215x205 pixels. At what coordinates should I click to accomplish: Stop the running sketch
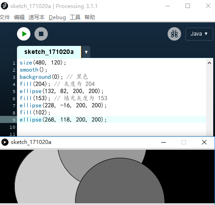tap(41, 34)
